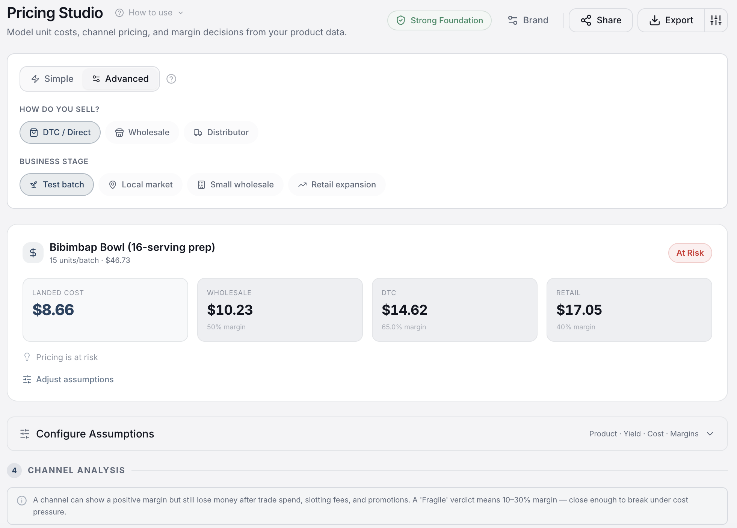Open Brand settings

528,20
